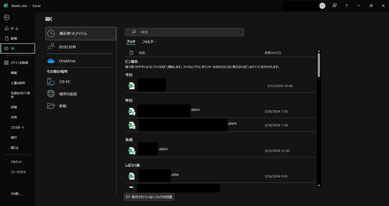Sort by 変更された日 column header
The image size is (389, 206).
coord(273,53)
